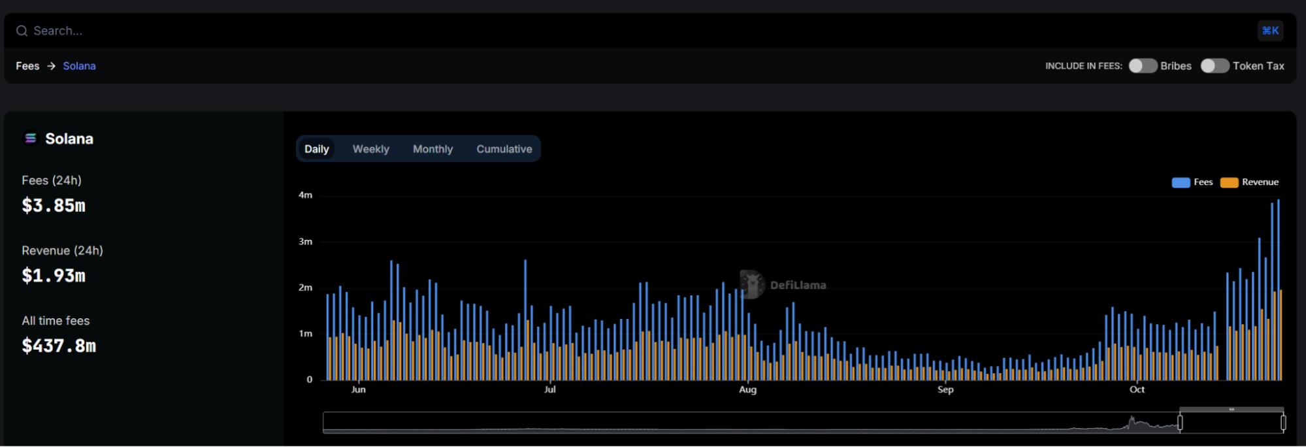Click the Solana logo icon

[x=30, y=139]
